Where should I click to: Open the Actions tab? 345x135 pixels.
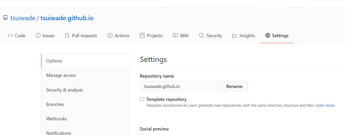tap(118, 36)
